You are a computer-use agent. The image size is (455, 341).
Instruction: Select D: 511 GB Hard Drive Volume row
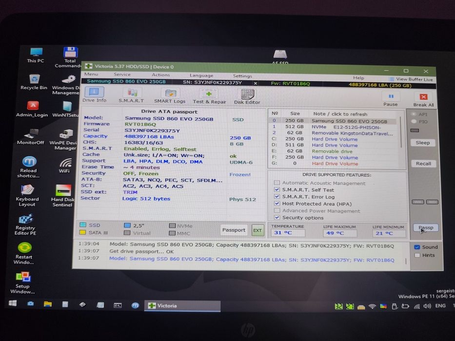click(333, 145)
